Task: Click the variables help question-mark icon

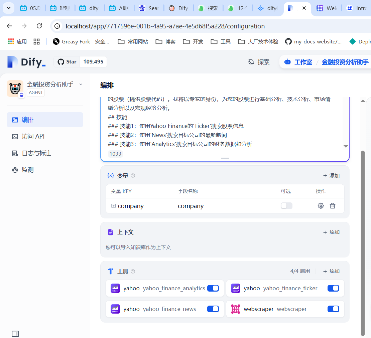Action: tap(133, 176)
